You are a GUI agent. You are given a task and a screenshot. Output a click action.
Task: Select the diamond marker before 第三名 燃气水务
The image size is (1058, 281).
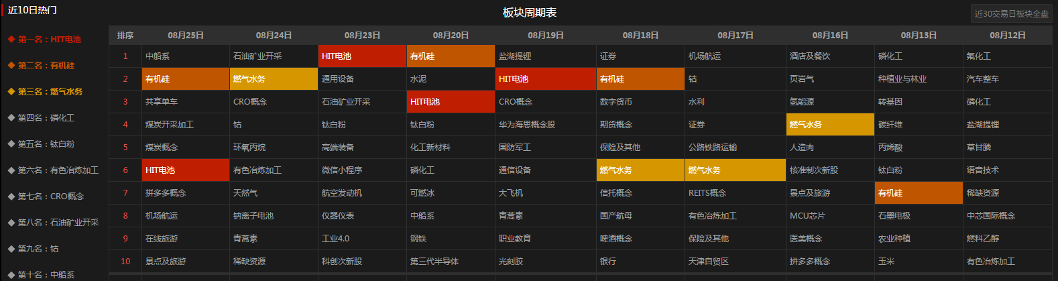[11, 92]
